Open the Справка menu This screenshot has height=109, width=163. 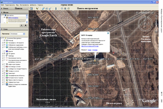40,5
